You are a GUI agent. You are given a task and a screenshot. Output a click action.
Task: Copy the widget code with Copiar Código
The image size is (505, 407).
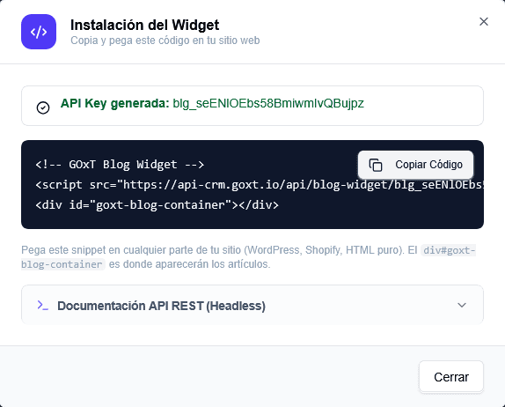[415, 165]
